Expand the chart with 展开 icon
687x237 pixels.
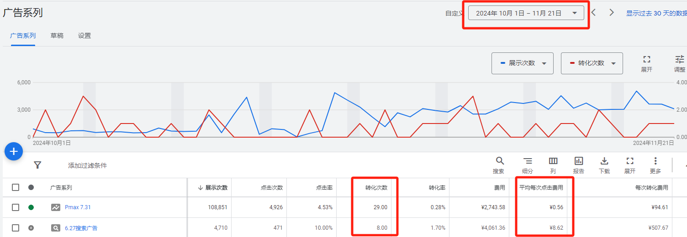pyautogui.click(x=647, y=59)
